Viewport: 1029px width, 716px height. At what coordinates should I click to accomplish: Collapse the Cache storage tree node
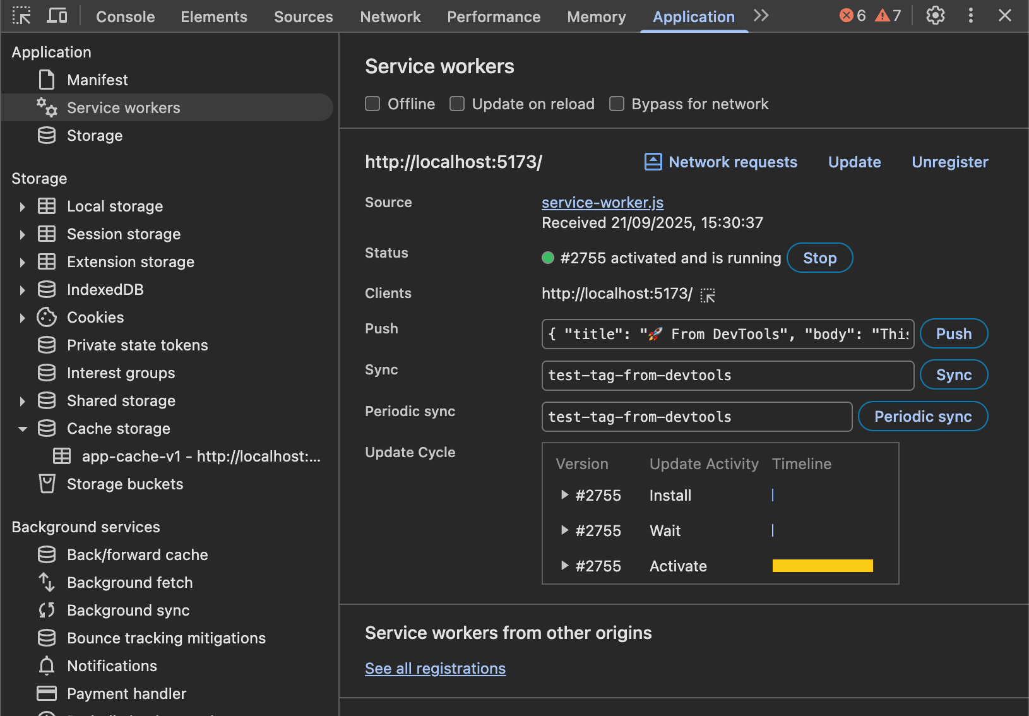point(22,429)
